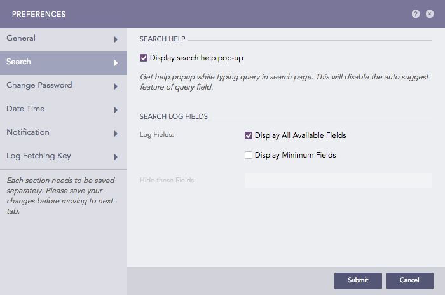The height and width of the screenshot is (295, 445).
Task: Open the Date Time tab
Action: [x=64, y=110]
